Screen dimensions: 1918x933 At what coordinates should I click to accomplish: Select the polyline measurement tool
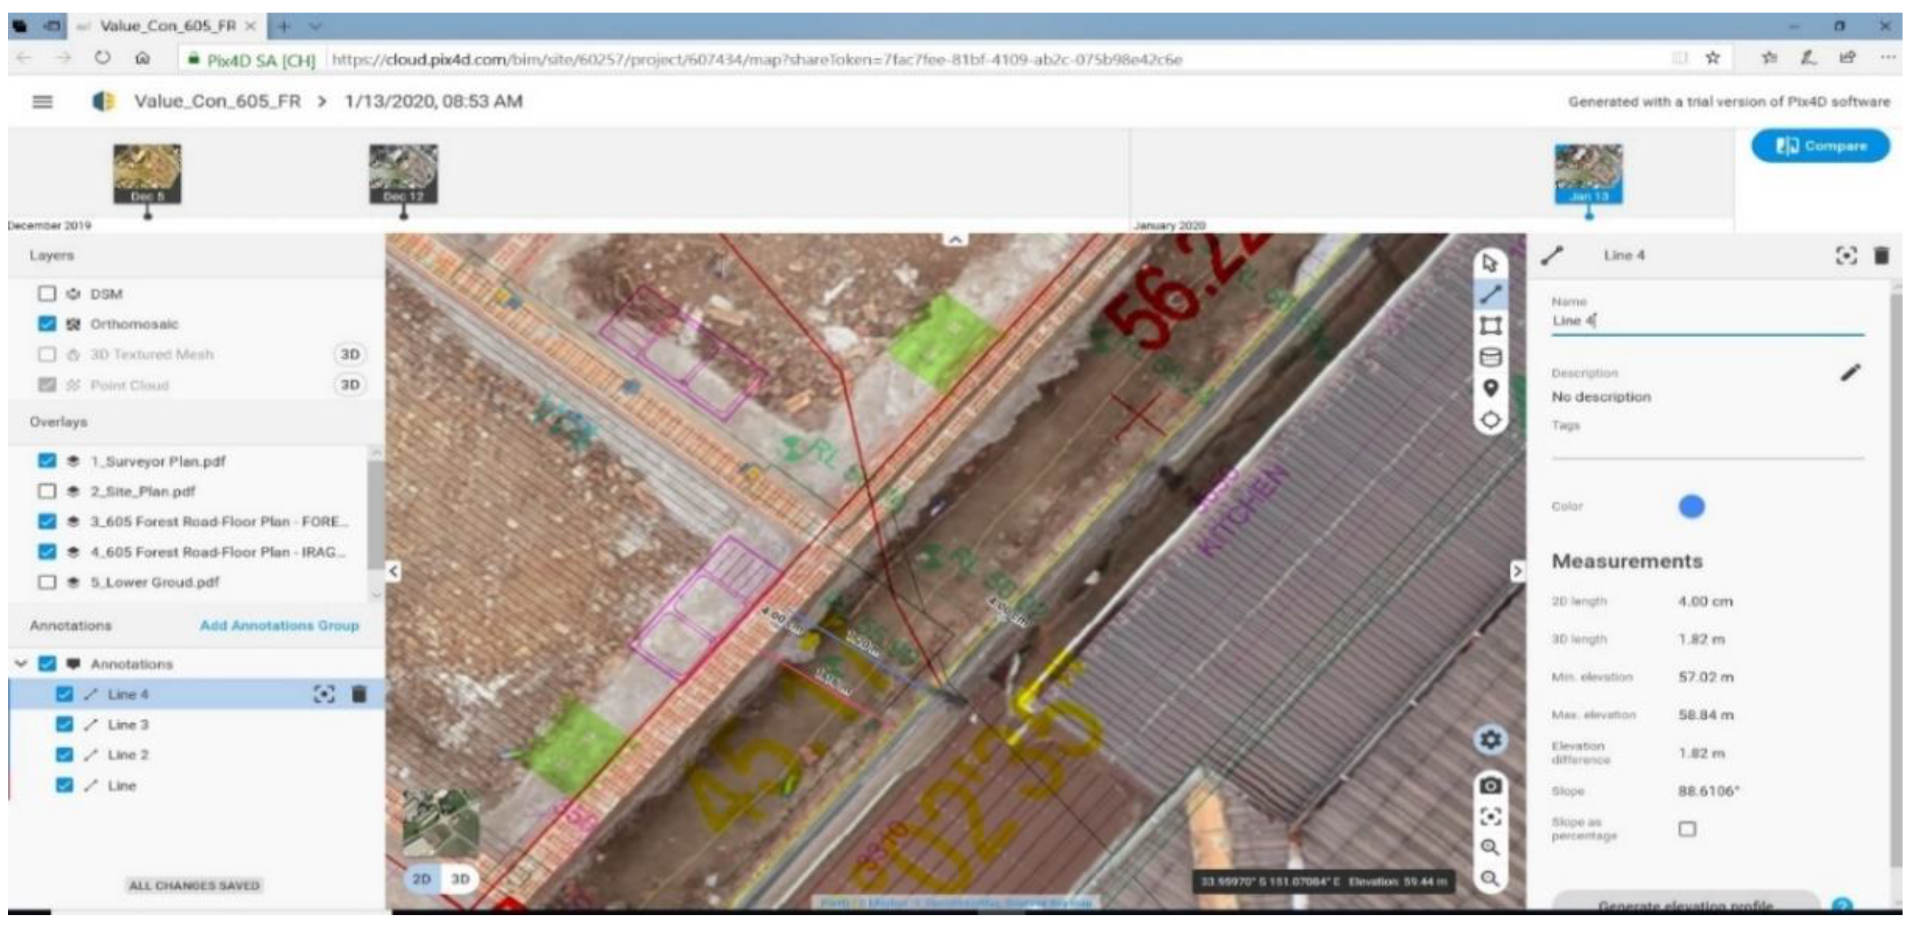pyautogui.click(x=1490, y=295)
